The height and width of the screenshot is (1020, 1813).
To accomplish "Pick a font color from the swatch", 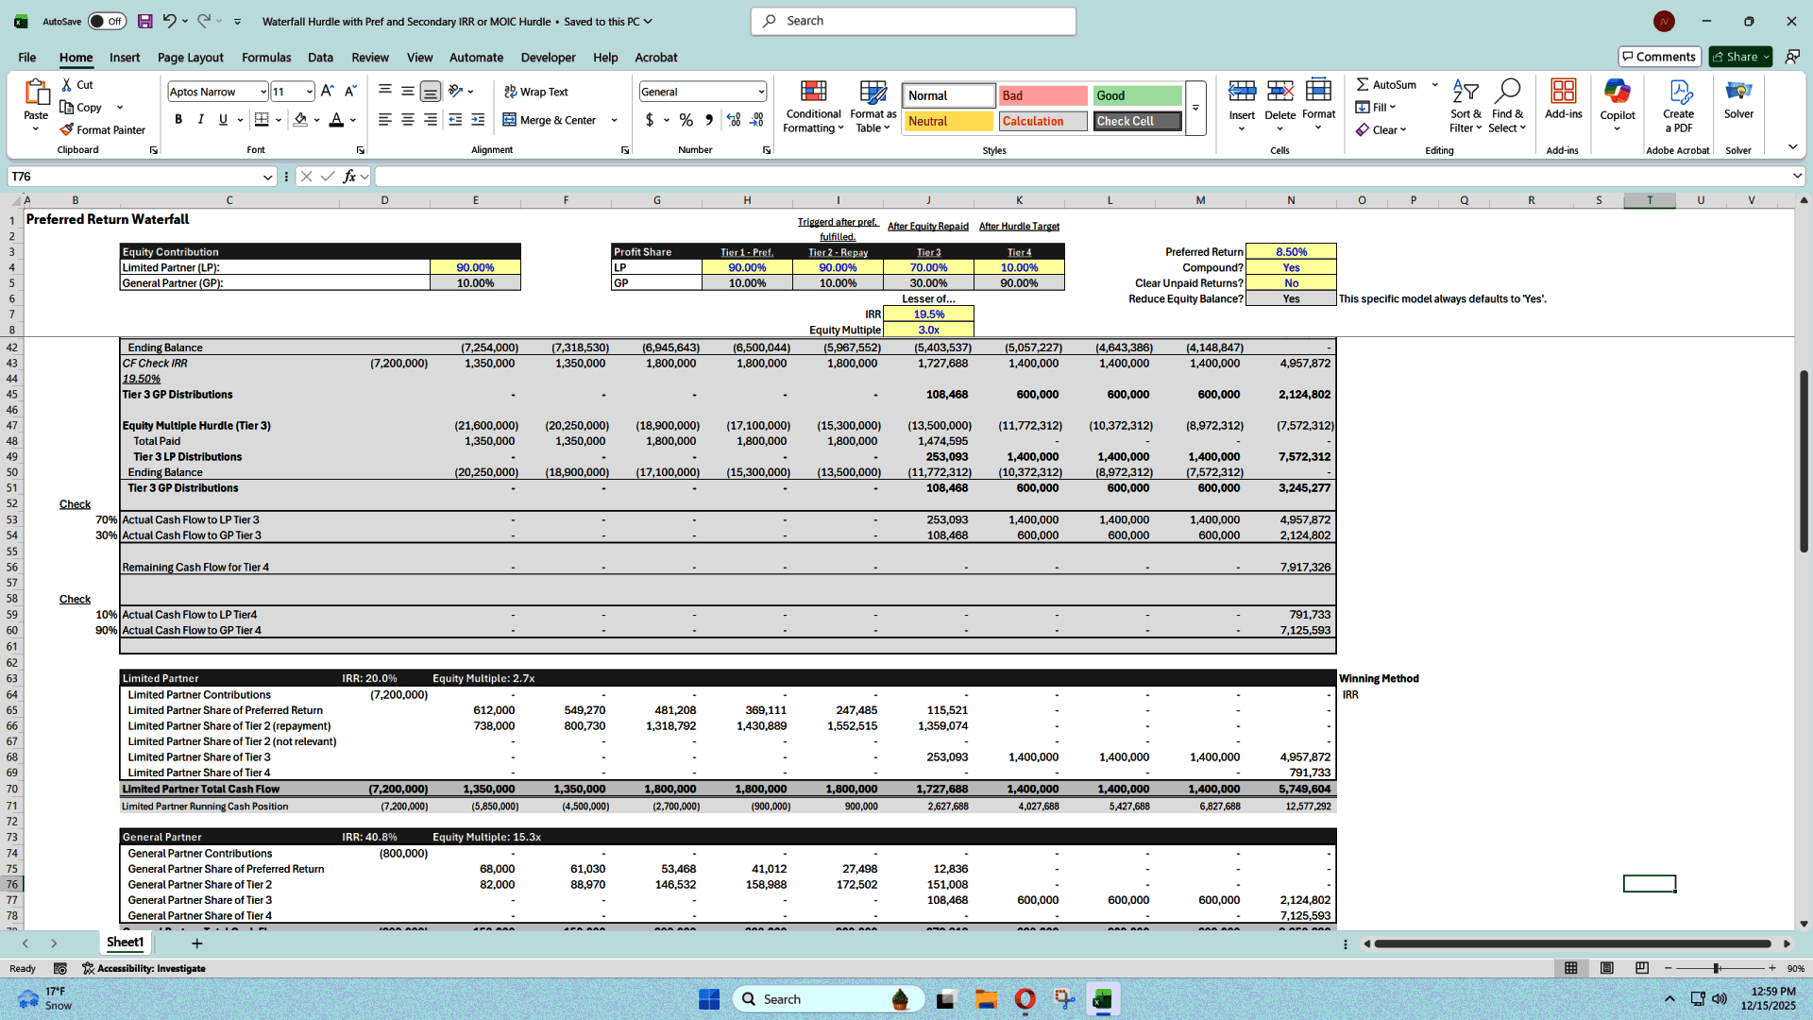I will click(337, 120).
